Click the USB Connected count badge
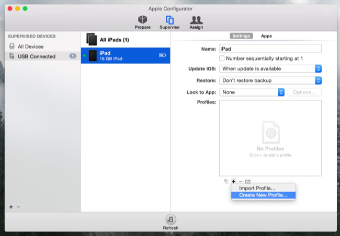340x236 pixels. click(73, 56)
